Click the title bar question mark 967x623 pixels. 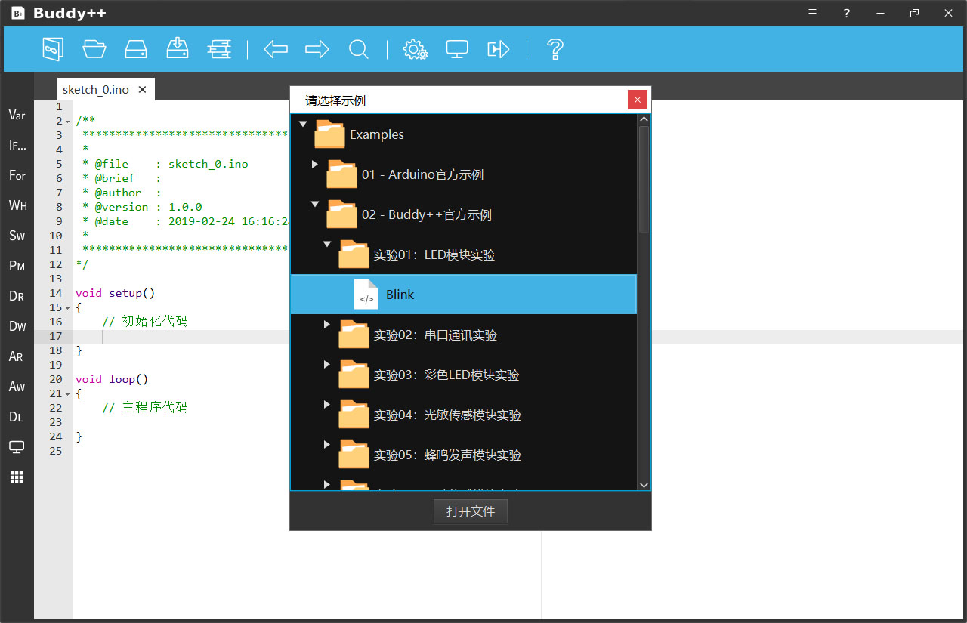pos(847,14)
